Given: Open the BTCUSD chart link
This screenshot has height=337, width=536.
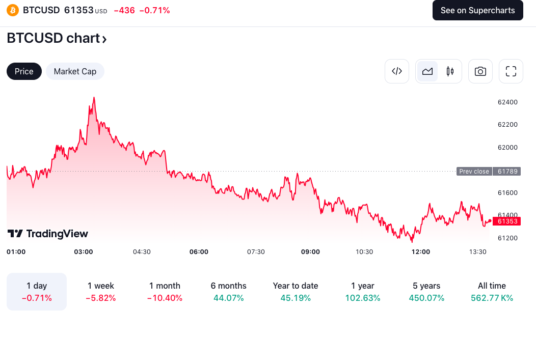Looking at the screenshot, I should pos(51,38).
